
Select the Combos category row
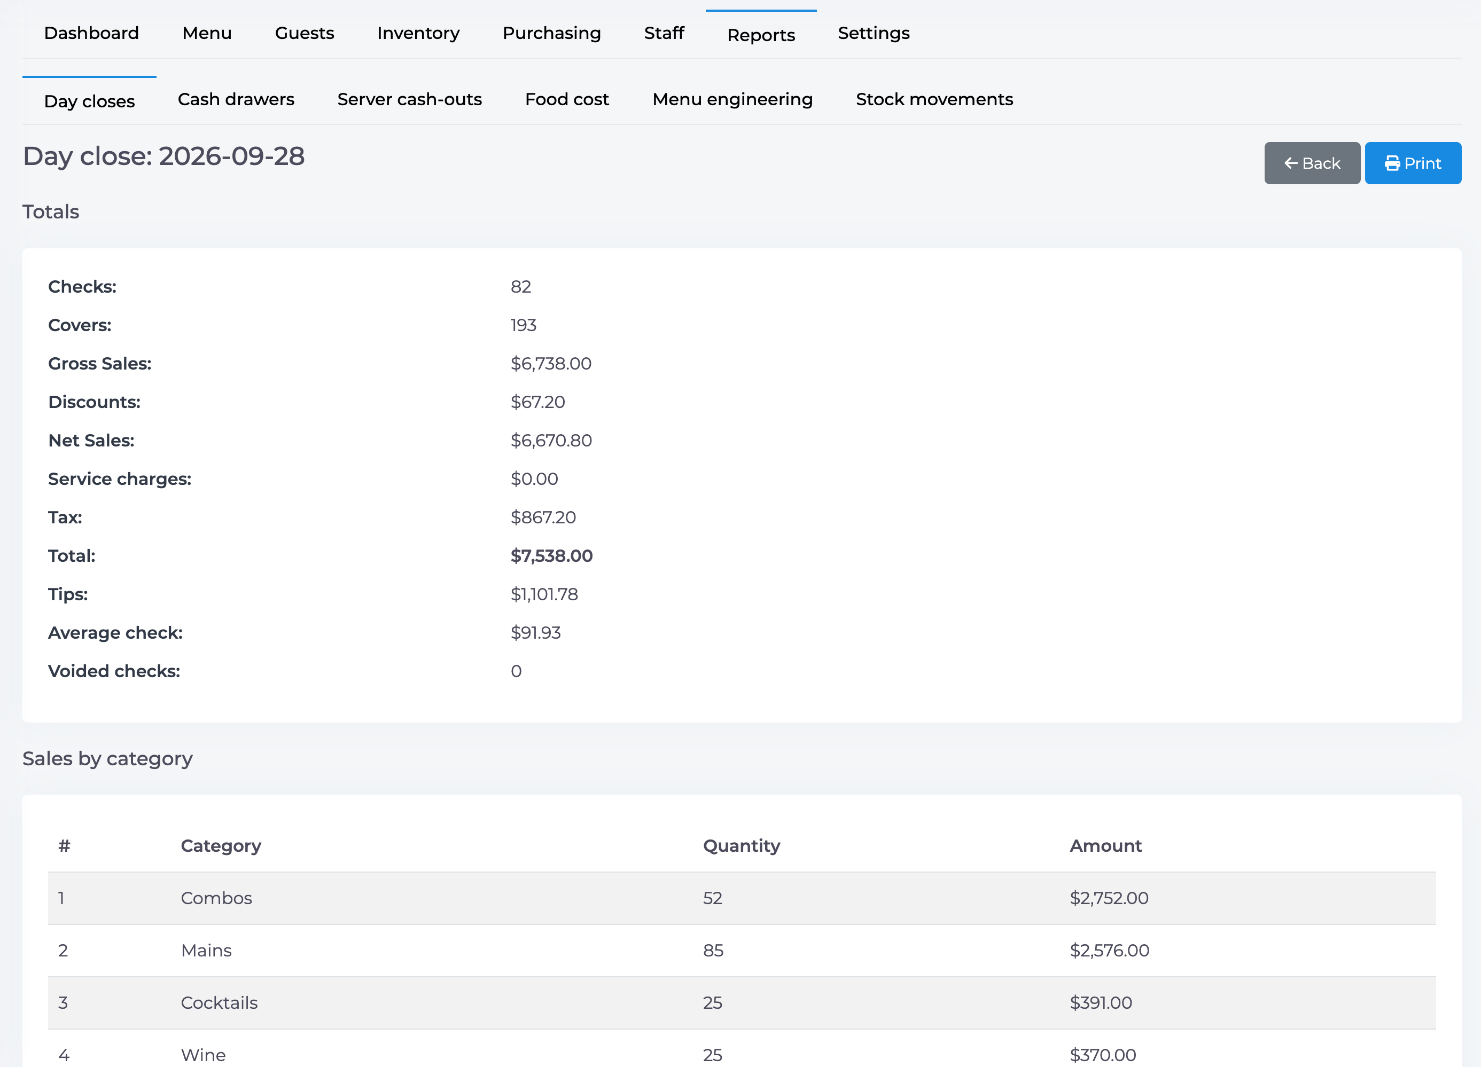[741, 898]
